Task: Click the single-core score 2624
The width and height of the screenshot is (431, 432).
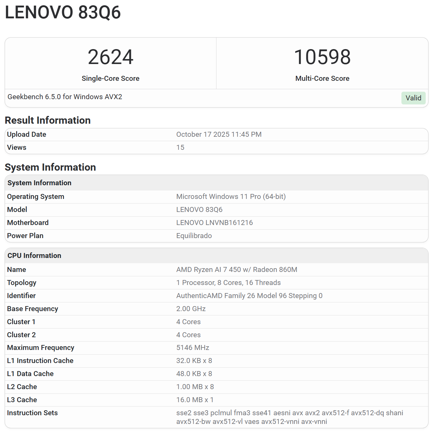Action: [110, 57]
